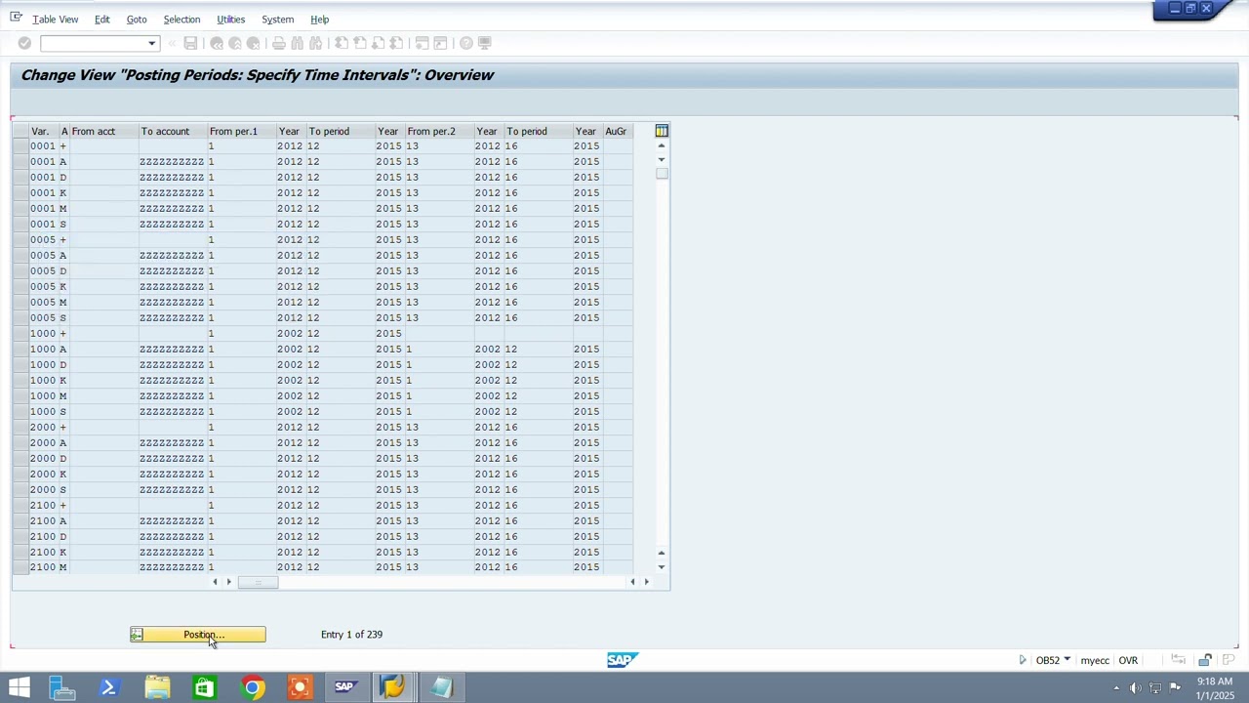Click the Windows Start button
1249x703 pixels.
[x=19, y=687]
